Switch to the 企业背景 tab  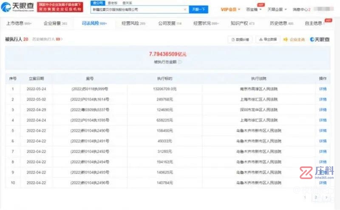pyautogui.click(x=56, y=23)
